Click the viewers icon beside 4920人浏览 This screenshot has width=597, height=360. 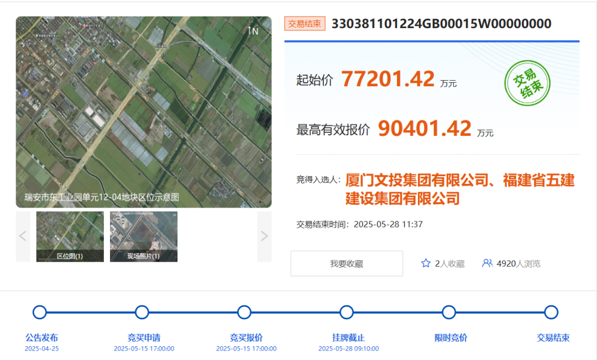pyautogui.click(x=488, y=263)
